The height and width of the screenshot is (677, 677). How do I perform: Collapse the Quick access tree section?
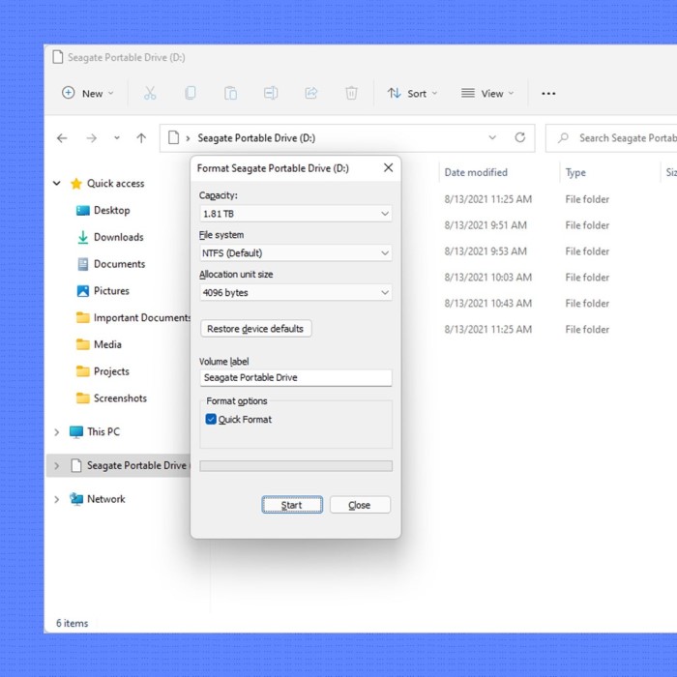56,184
